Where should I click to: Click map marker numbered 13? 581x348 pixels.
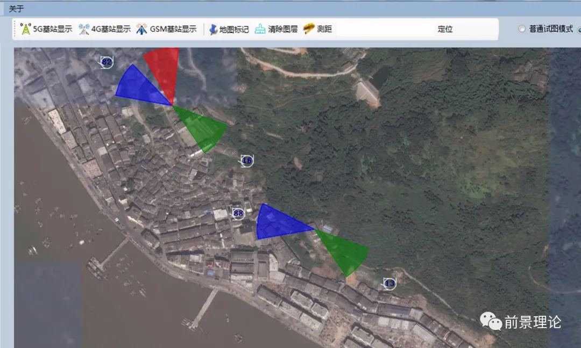click(x=389, y=284)
